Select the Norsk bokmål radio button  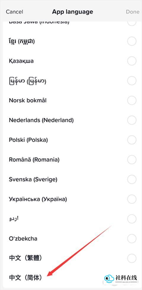[x=132, y=100]
